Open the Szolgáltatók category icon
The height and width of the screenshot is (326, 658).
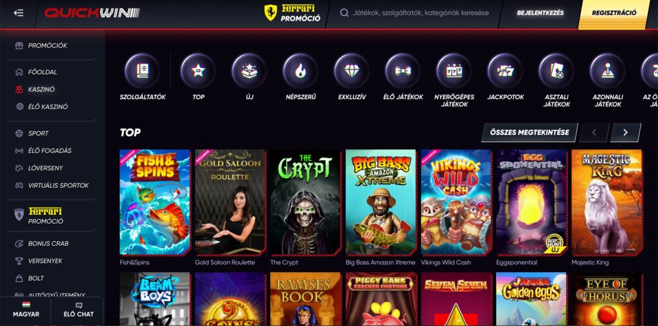[x=142, y=71]
